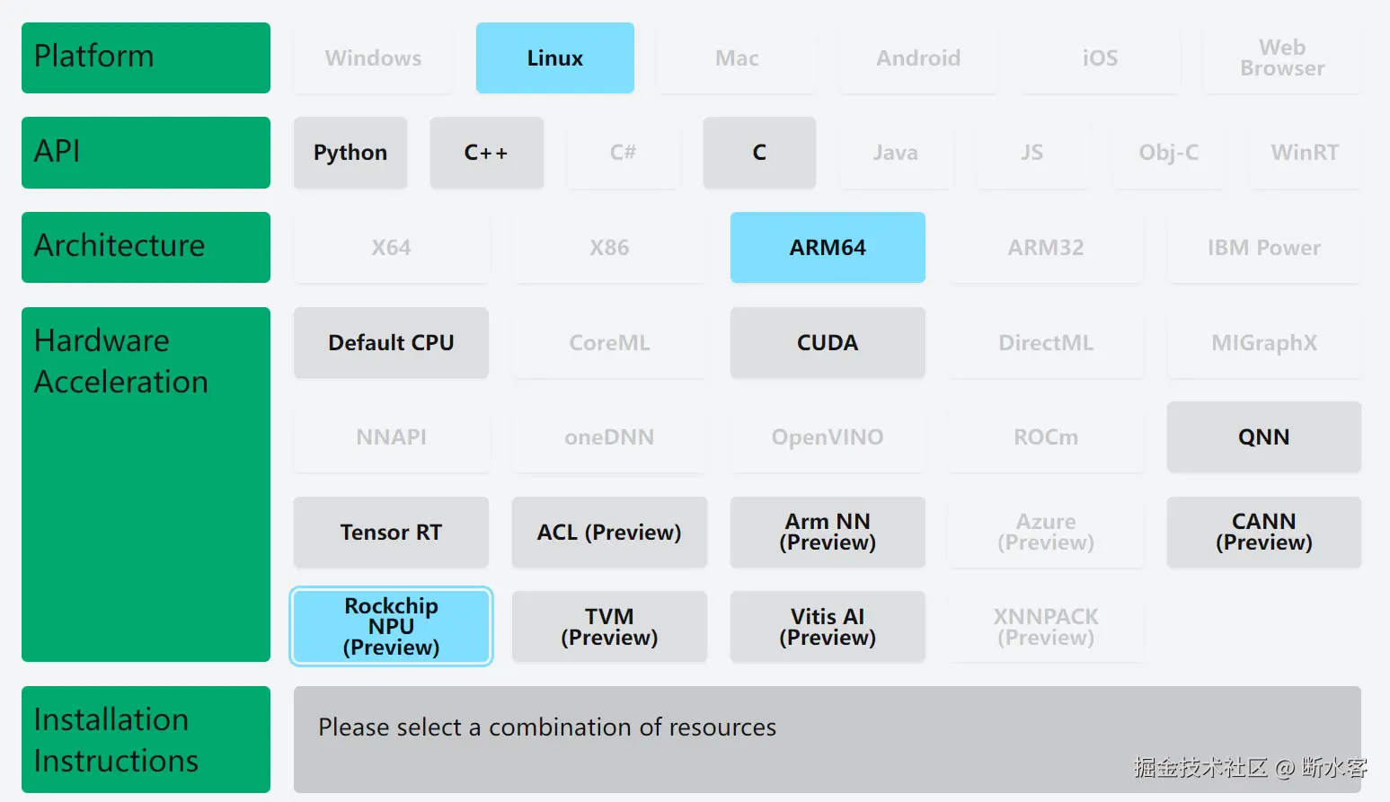
Task: Select the C++ API option
Action: point(486,153)
